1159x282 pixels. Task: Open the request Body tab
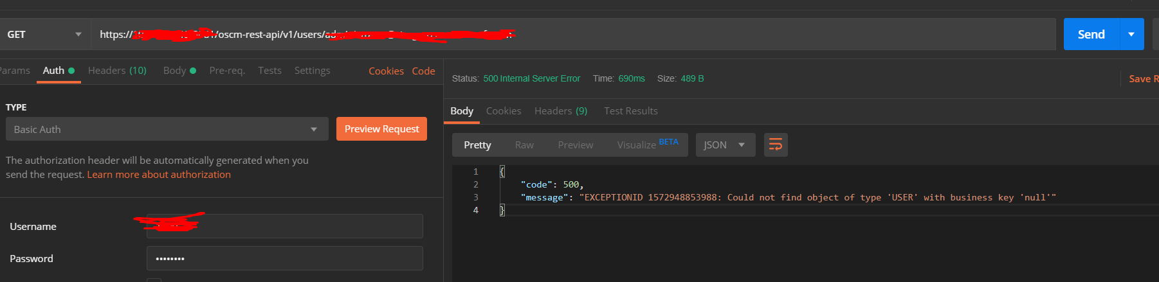[179, 71]
